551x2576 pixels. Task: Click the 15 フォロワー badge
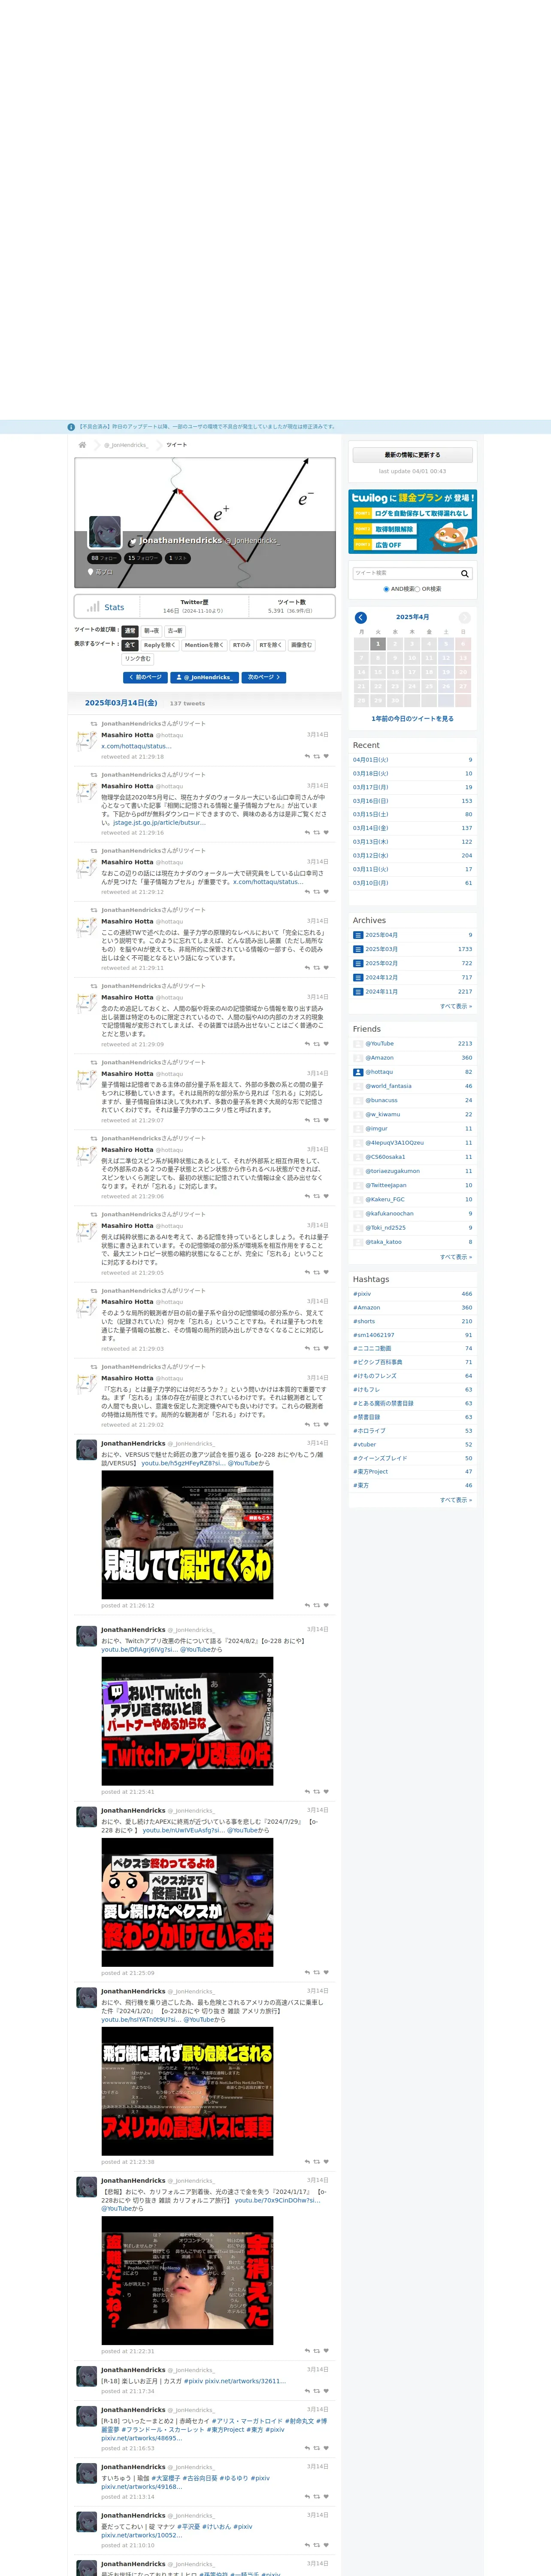[x=143, y=558]
